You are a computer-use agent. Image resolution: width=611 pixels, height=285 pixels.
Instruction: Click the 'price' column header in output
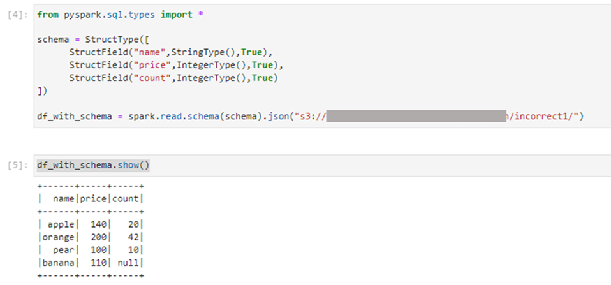click(93, 199)
